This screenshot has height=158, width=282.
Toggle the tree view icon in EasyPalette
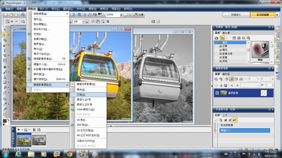pyautogui.click(x=222, y=38)
